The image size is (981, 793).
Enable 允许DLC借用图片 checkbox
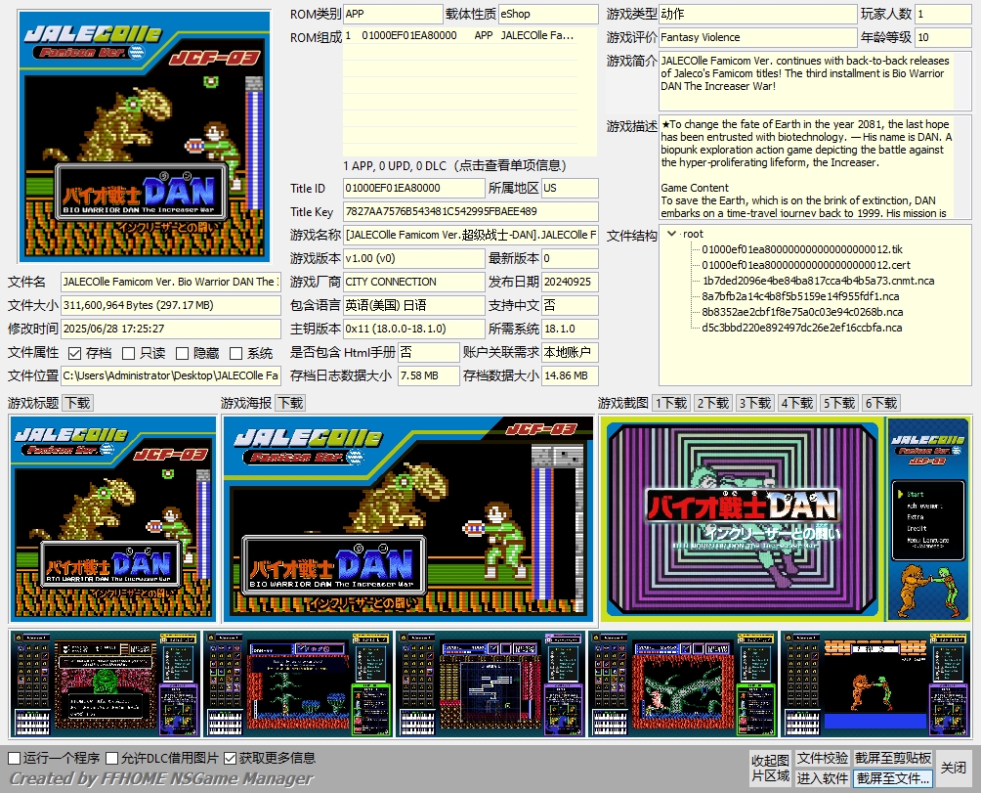(x=112, y=759)
